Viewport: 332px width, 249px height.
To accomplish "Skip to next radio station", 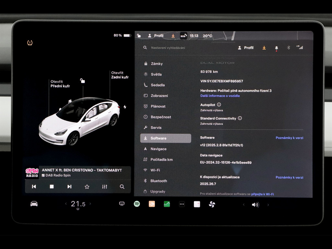I will 69,186.
